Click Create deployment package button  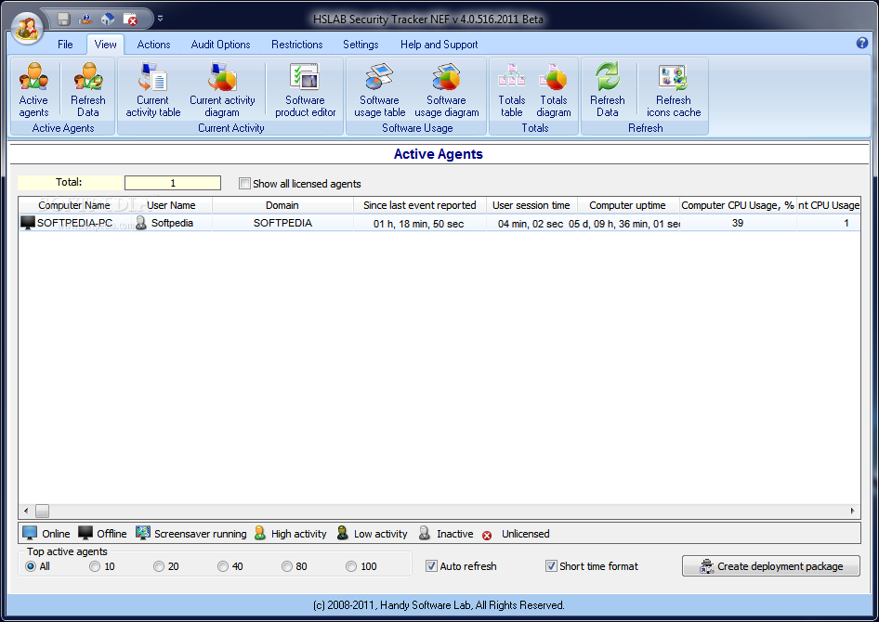point(771,566)
